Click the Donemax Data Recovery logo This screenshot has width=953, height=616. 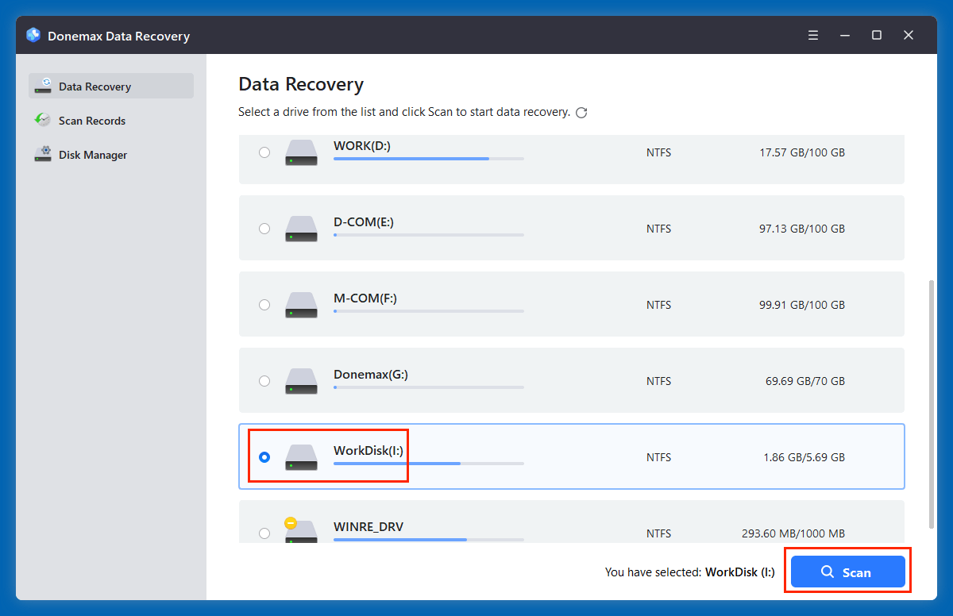33,35
